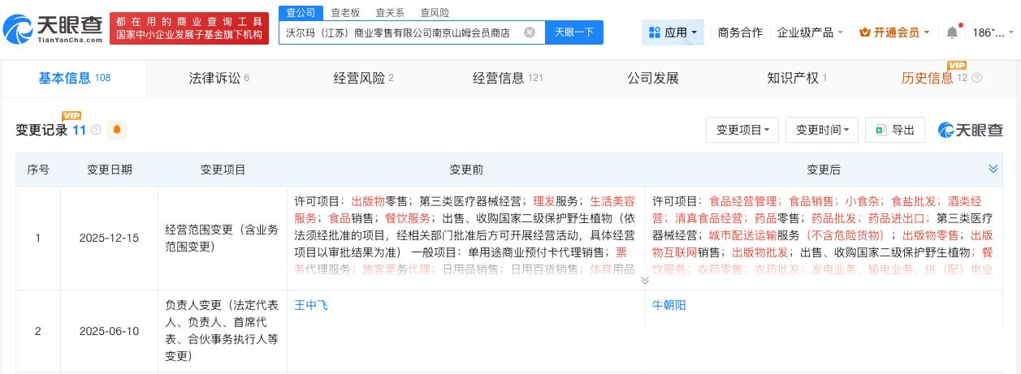Select the 查公司 search tab
Viewport: 1021px width, 374px height.
tap(301, 12)
